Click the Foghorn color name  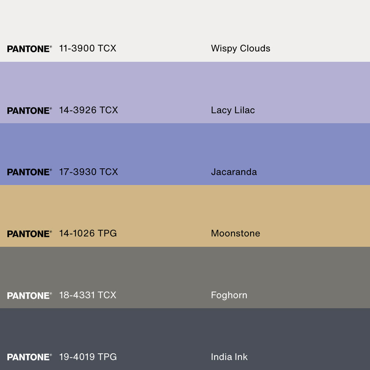229,295
